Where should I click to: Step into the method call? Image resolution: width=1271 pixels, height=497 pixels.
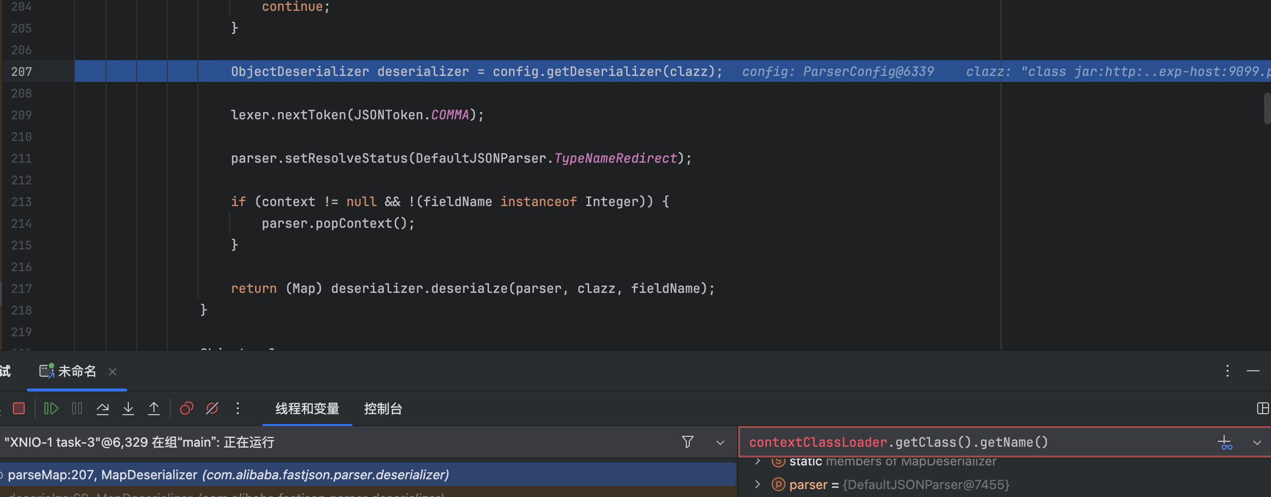tap(128, 408)
